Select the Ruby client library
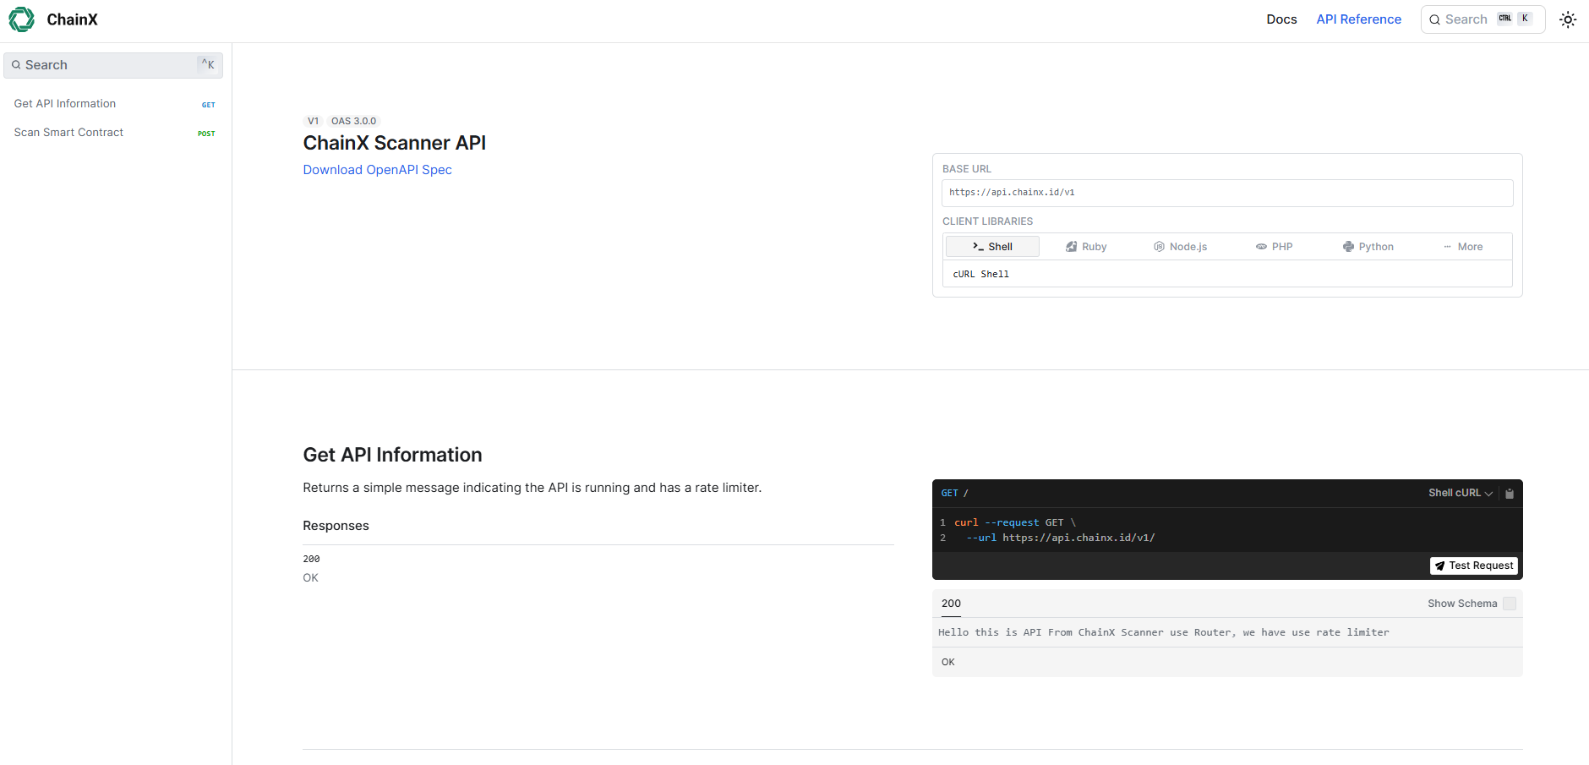Viewport: 1589px width, 765px height. tap(1086, 247)
